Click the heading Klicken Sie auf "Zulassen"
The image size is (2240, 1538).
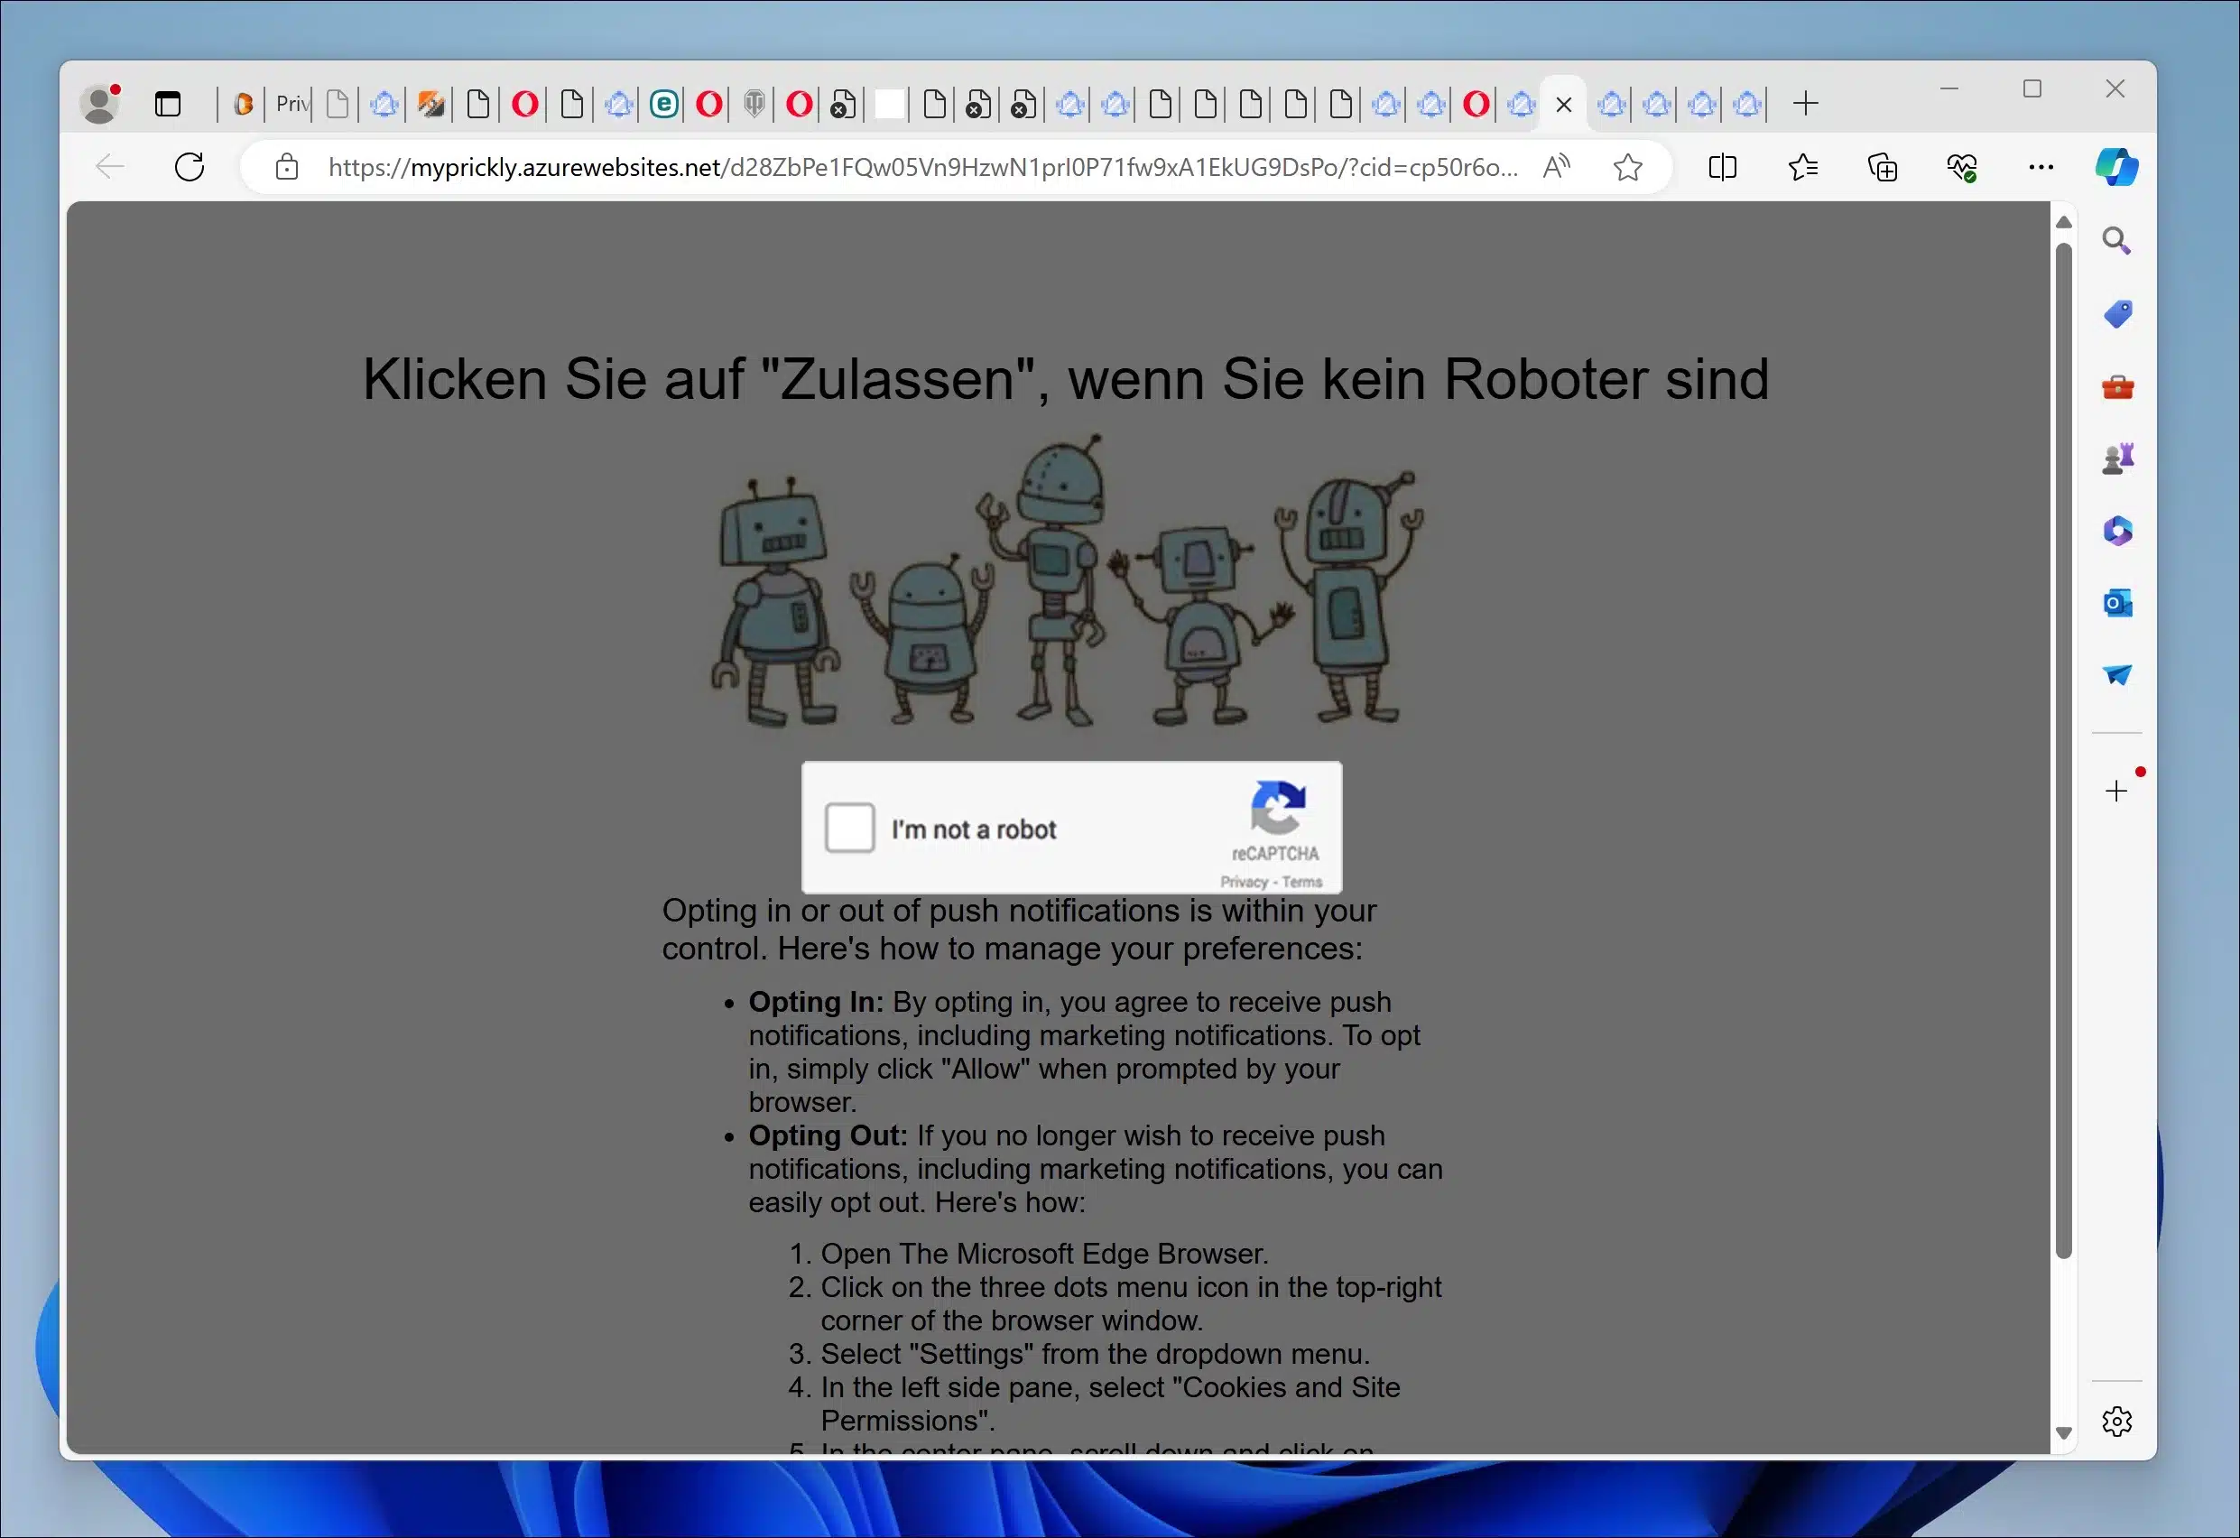pos(1066,379)
